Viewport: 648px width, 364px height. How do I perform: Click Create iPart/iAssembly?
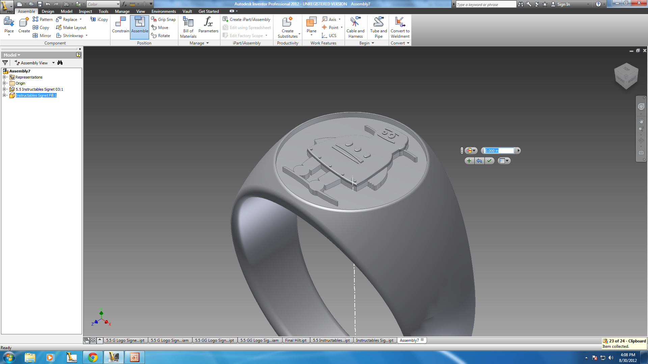click(x=247, y=19)
